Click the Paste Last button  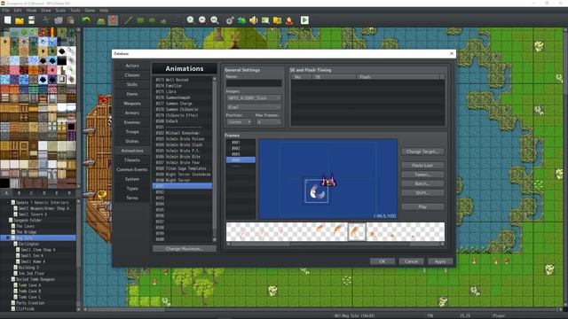pyautogui.click(x=422, y=166)
